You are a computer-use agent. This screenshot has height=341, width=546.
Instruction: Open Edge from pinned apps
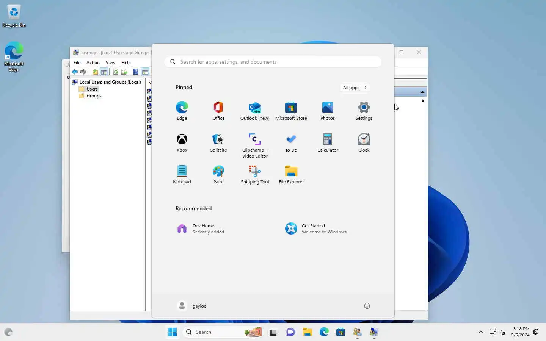click(x=182, y=111)
